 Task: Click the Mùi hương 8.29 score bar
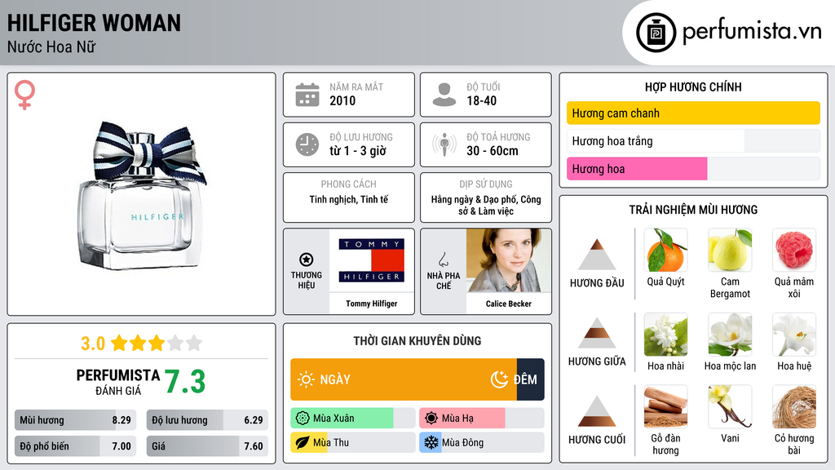(75, 420)
